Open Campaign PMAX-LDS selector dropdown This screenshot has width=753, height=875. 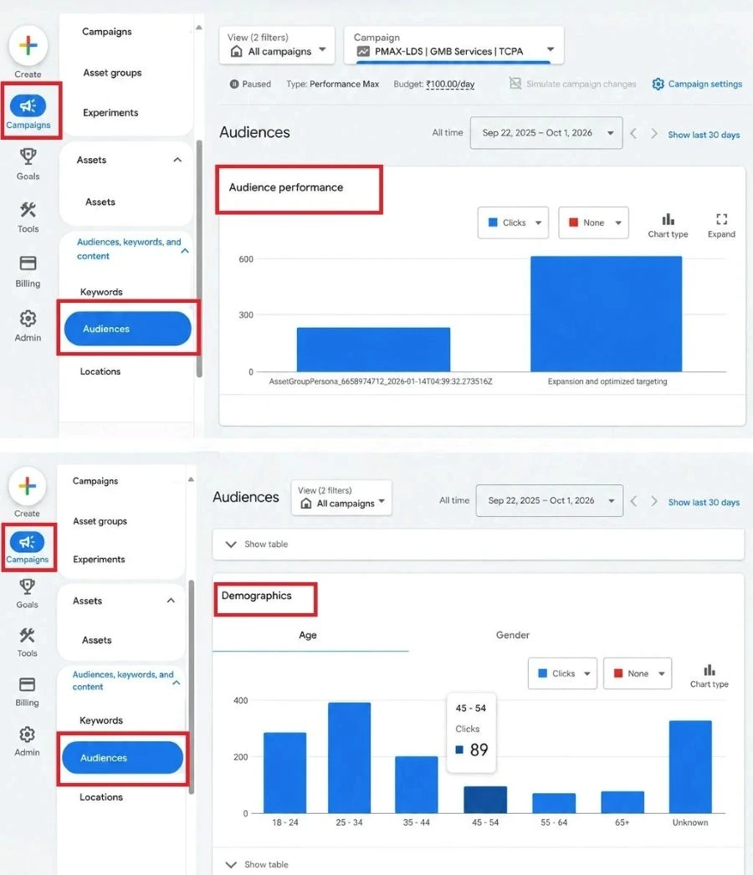(453, 44)
